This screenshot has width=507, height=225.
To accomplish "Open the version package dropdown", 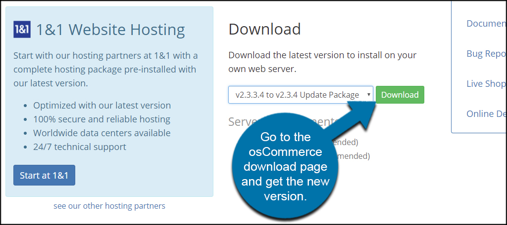I will [x=301, y=95].
